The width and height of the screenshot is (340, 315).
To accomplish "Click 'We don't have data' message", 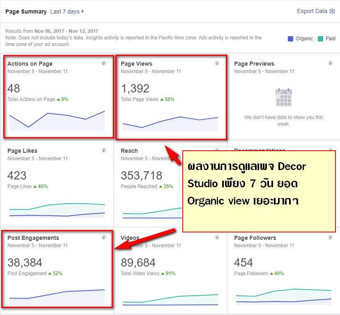I will tap(284, 121).
